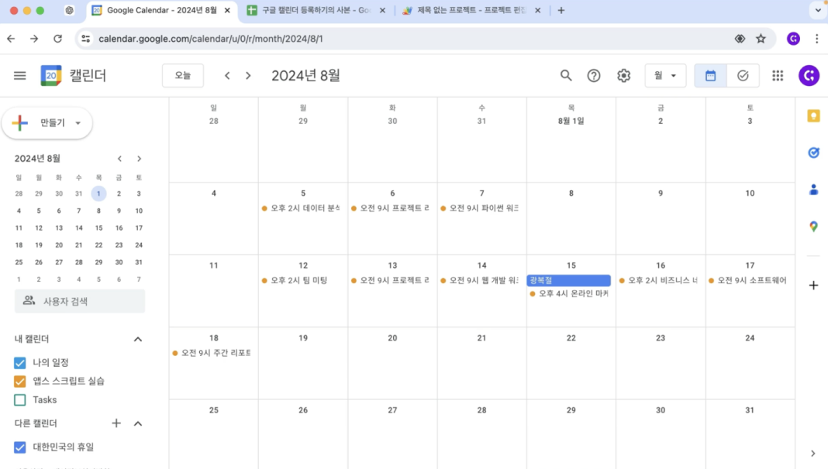This screenshot has width=828, height=469.
Task: Open Contacts icon in the right sidebar
Action: [812, 189]
